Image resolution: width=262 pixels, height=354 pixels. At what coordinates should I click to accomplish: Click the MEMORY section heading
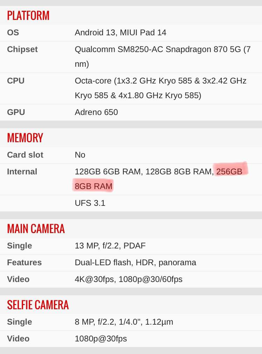point(25,138)
